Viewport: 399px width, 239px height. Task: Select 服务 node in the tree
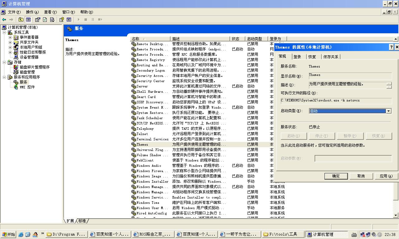(x=23, y=82)
